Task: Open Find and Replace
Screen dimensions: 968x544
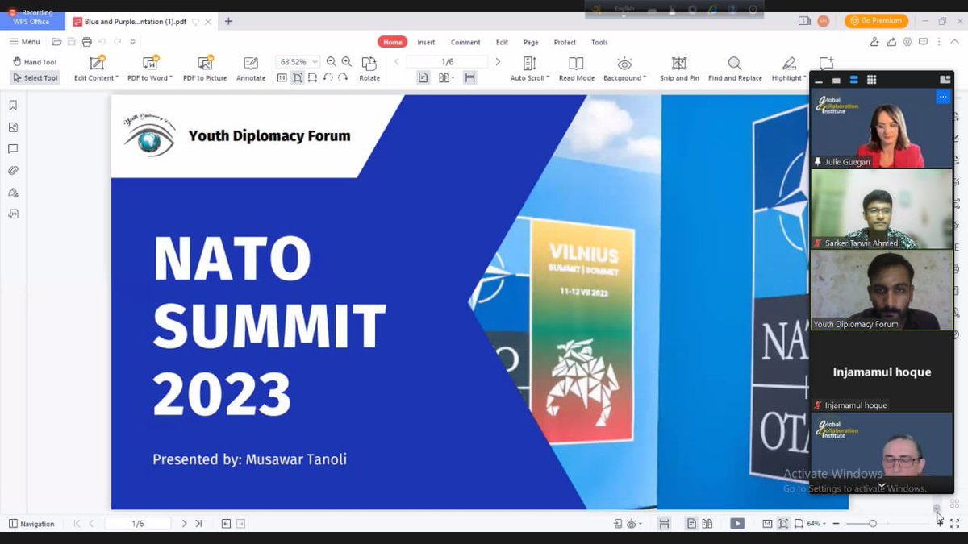Action: coord(735,69)
